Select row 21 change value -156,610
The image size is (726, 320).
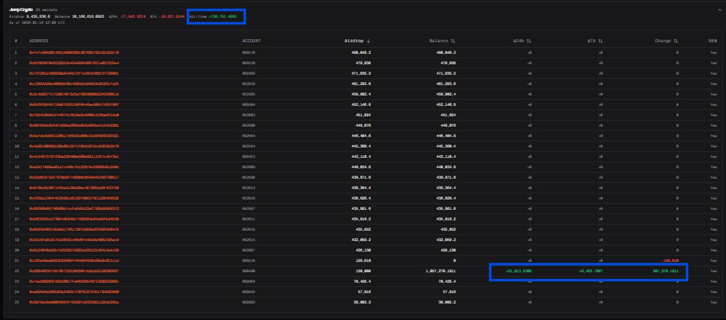tap(670, 260)
